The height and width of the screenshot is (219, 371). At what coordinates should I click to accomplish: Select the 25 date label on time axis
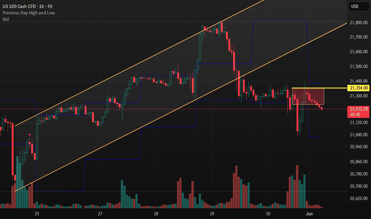point(37,214)
